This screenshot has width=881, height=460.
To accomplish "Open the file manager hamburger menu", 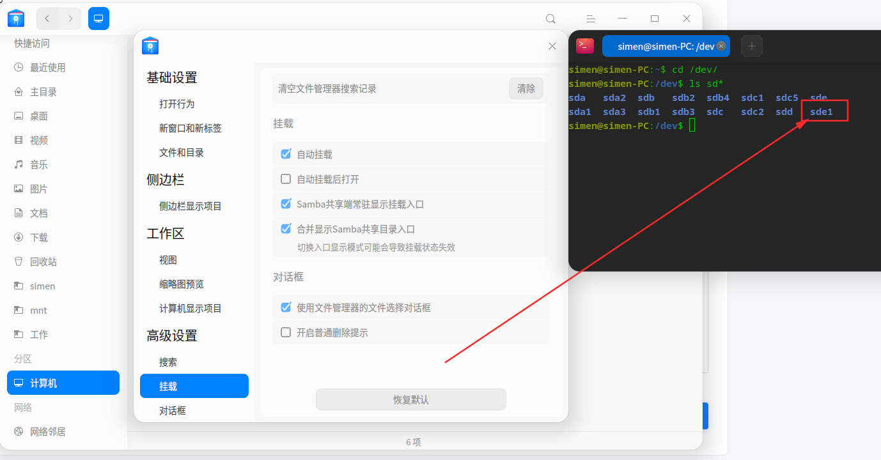I will (591, 19).
